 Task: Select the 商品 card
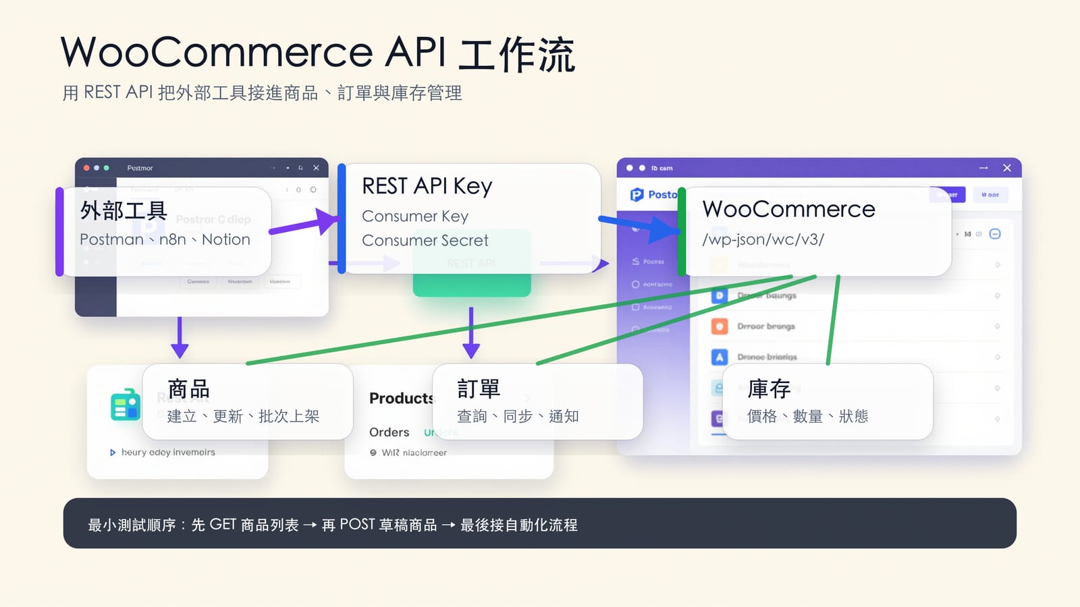(x=248, y=402)
